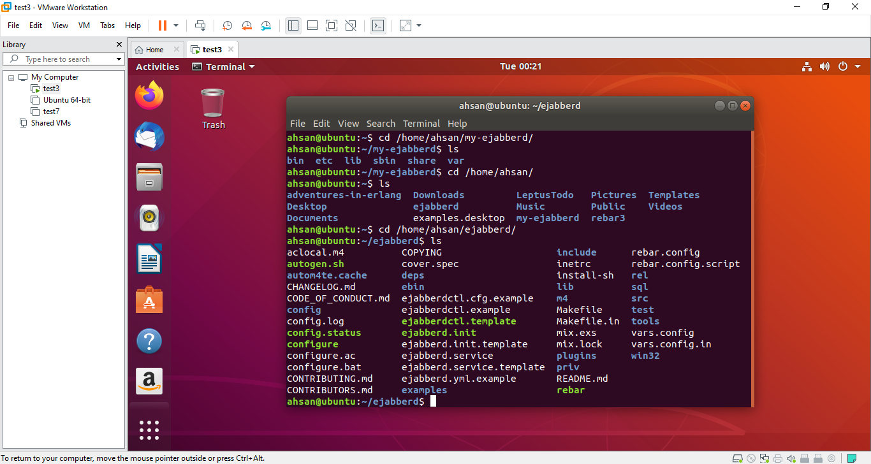Show Applications grid in the dock
The height and width of the screenshot is (464, 871).
(x=149, y=430)
